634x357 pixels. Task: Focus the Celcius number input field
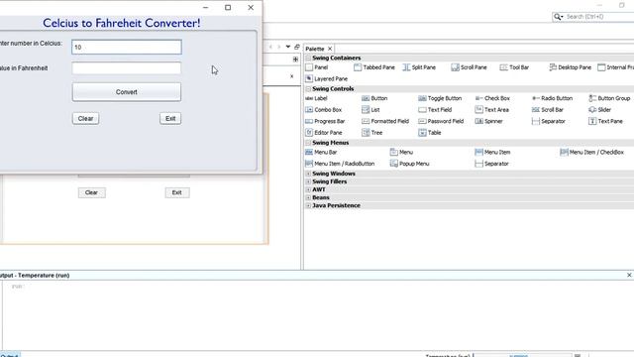tap(127, 47)
